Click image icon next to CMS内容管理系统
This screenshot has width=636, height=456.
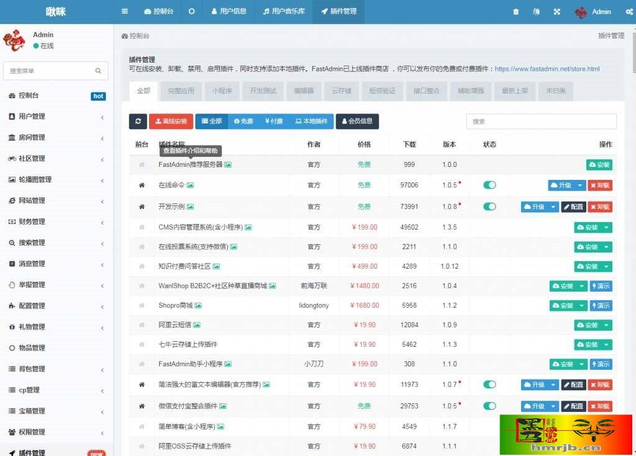coord(248,228)
